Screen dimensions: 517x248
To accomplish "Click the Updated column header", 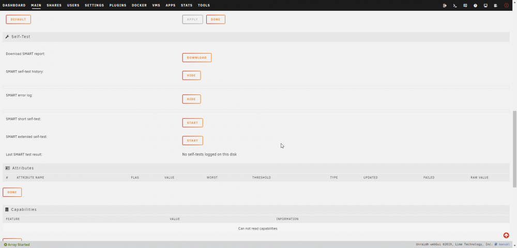I will [371, 178].
